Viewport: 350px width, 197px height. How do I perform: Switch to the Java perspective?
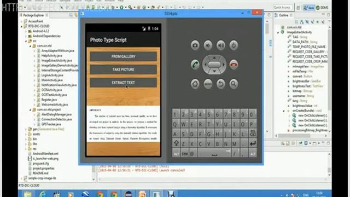pos(309,8)
